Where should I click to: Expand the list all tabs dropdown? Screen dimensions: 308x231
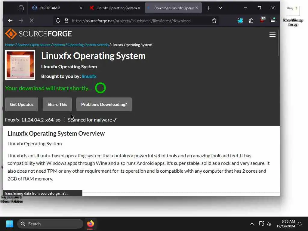tap(220, 8)
